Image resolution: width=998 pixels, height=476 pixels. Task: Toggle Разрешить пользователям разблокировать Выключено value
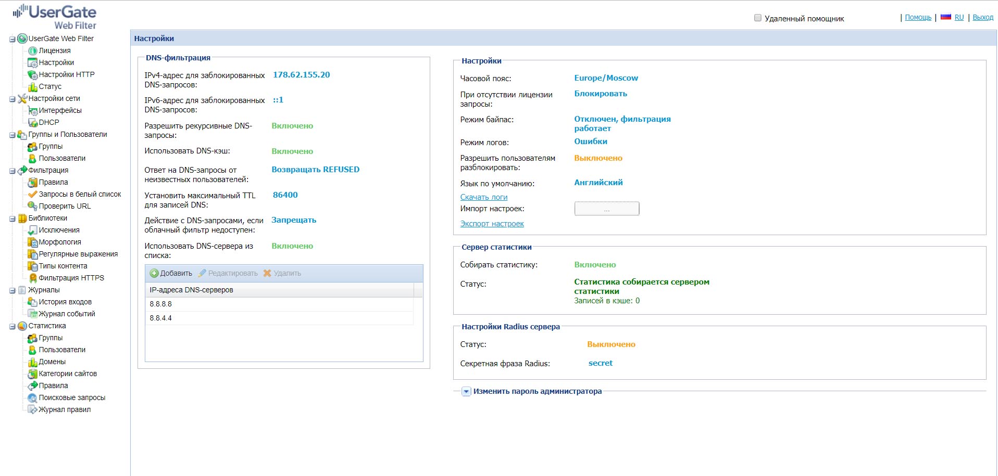(598, 158)
